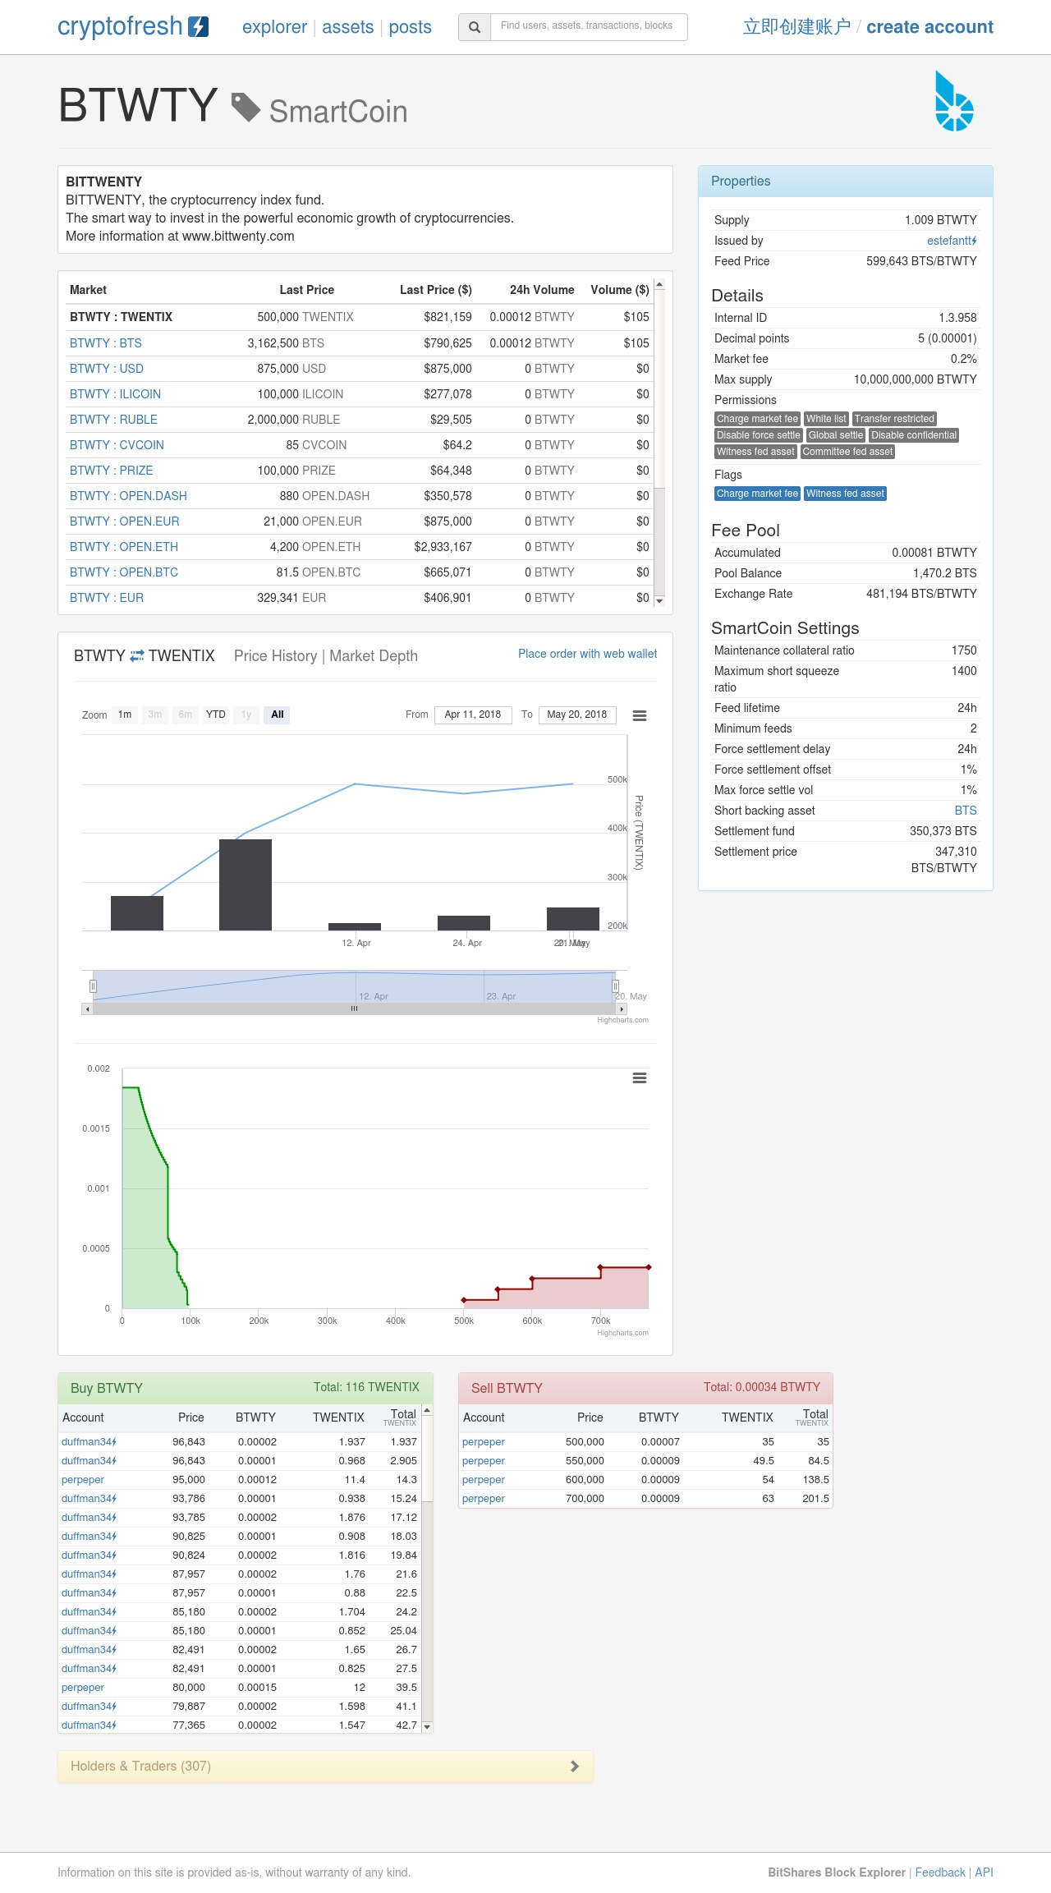Click the Transfer restricted permission badge
The width and height of the screenshot is (1051, 1893).
pyautogui.click(x=894, y=419)
